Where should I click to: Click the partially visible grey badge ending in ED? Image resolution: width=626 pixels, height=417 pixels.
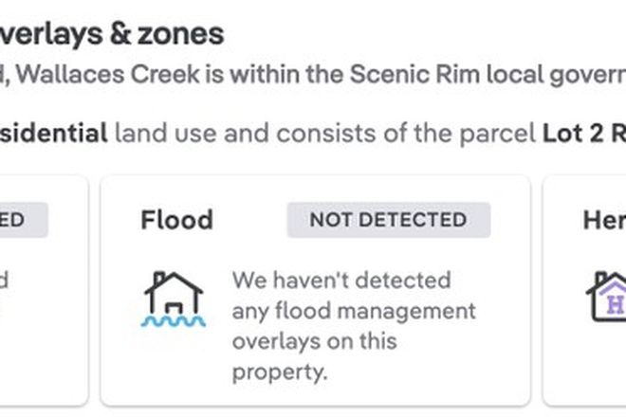tap(24, 220)
